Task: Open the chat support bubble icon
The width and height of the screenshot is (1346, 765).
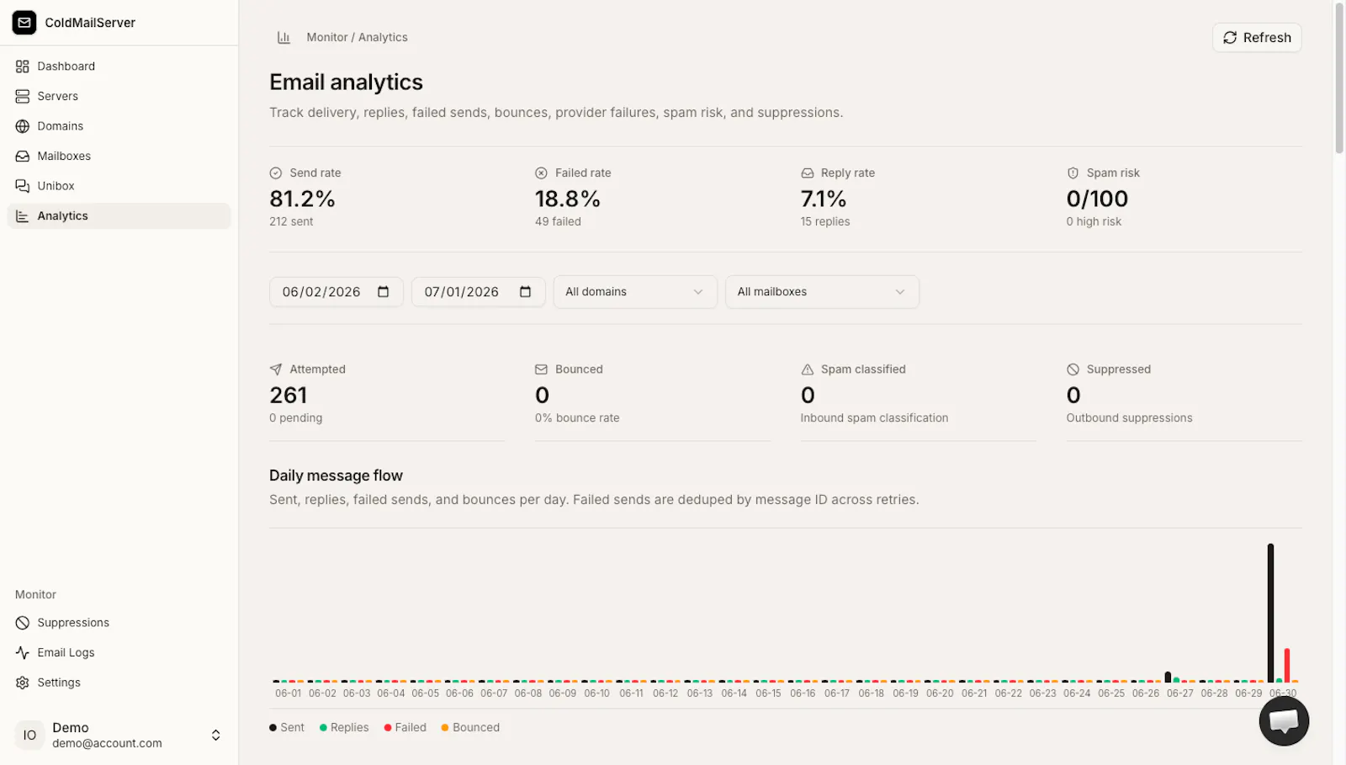Action: (1284, 721)
